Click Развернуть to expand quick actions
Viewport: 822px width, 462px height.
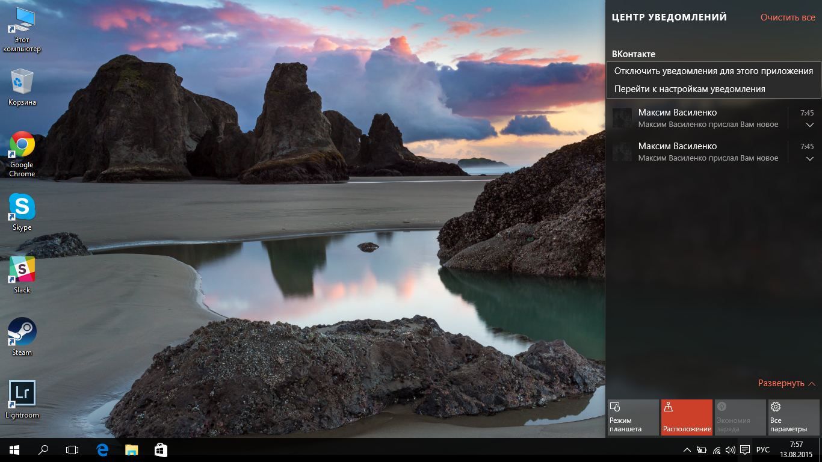(x=786, y=383)
